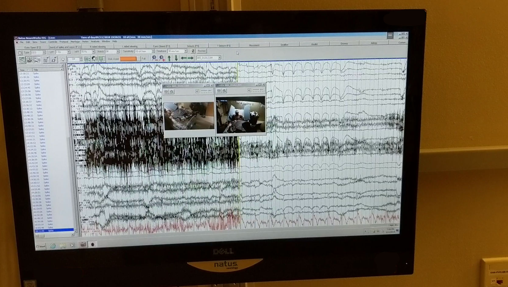Click the zoom in magnifier icon
The image size is (508, 287).
pos(162,58)
